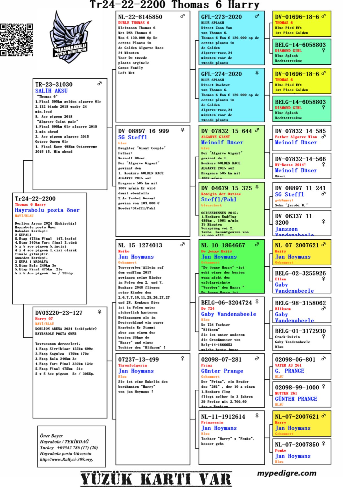Screen dimensions: 343x494
Task: Click the male symbol in DV-08897-11-241 box
Action: 324,194
